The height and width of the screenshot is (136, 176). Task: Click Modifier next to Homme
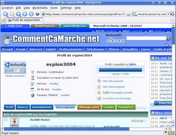[x=54, y=84]
